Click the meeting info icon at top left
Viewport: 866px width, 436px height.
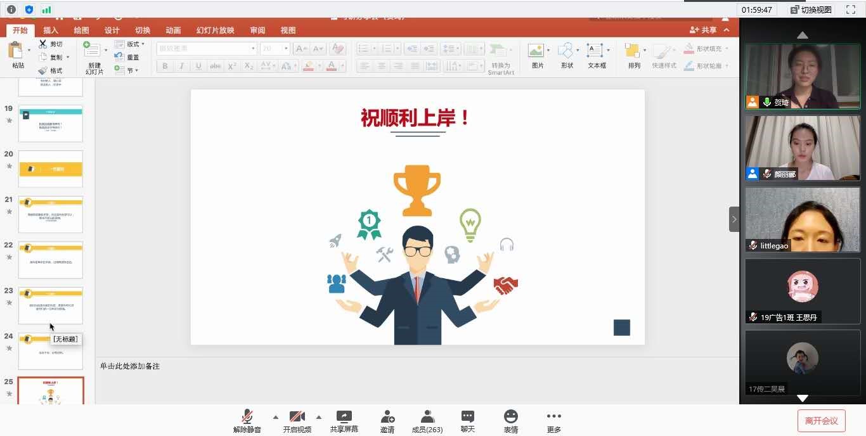(x=11, y=10)
